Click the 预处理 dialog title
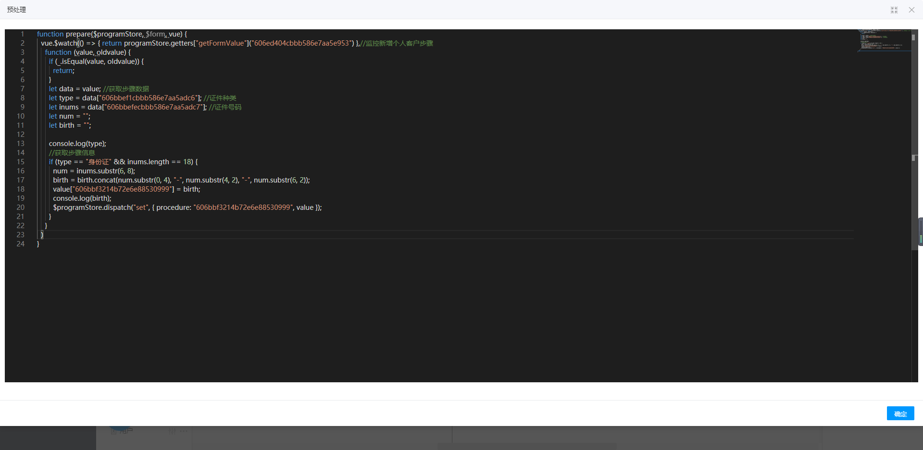923x450 pixels. click(x=16, y=10)
